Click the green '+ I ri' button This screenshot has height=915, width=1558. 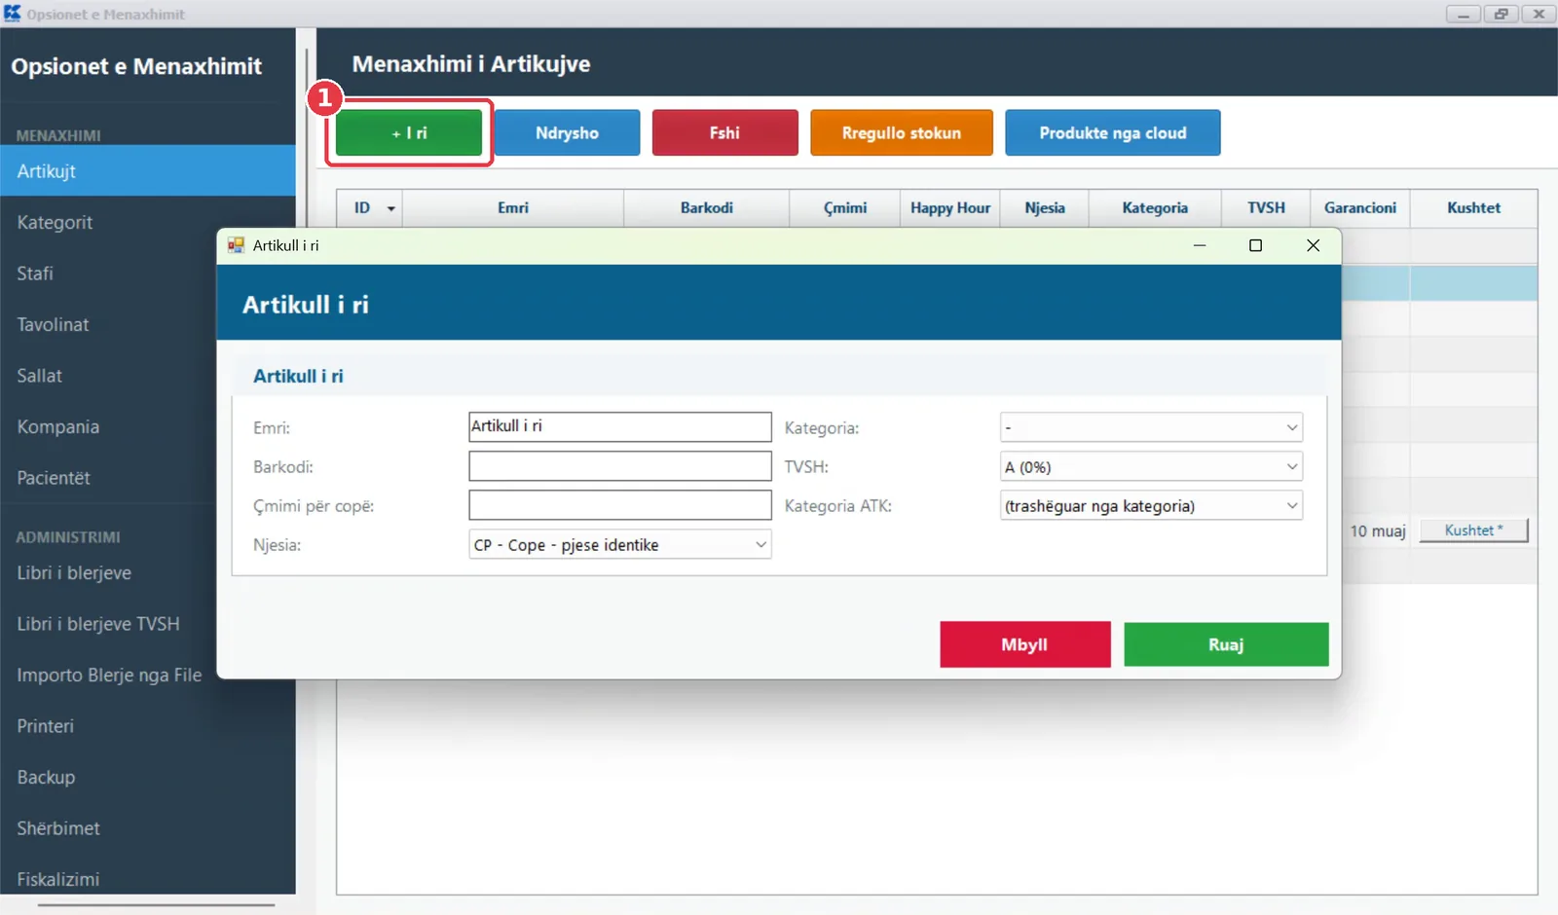409,132
